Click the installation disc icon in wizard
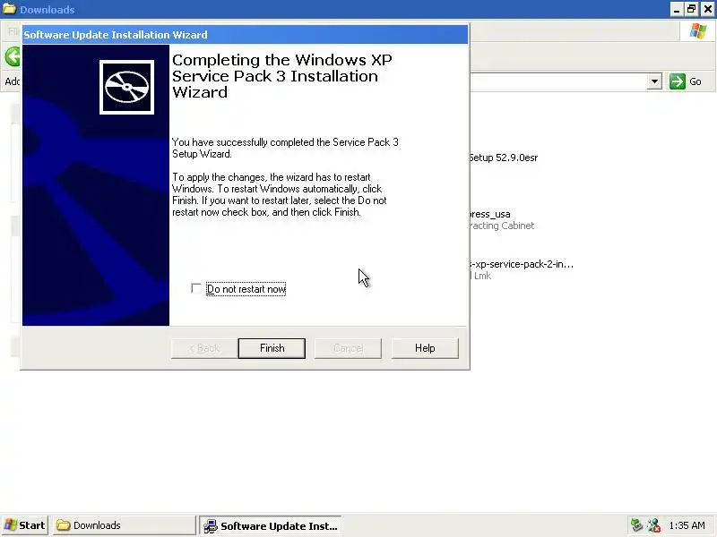The width and height of the screenshot is (717, 537). (x=126, y=87)
